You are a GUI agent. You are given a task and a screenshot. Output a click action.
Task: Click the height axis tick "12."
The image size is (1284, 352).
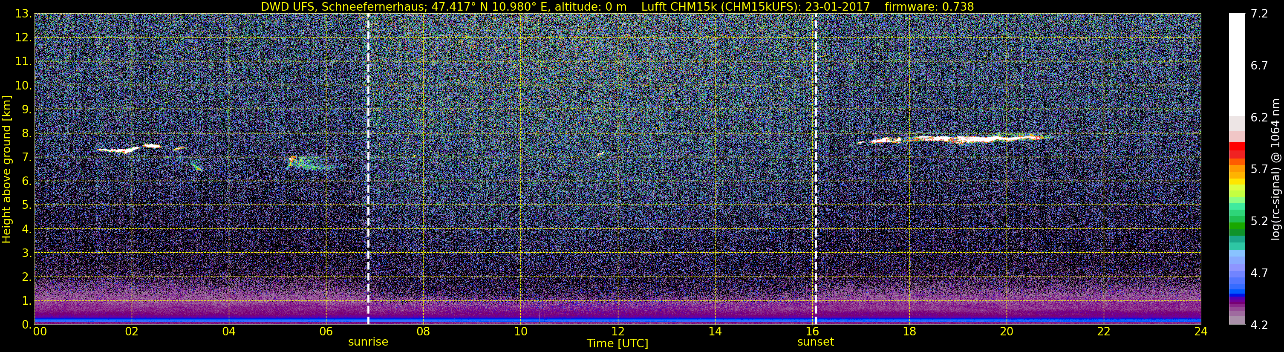[24, 38]
